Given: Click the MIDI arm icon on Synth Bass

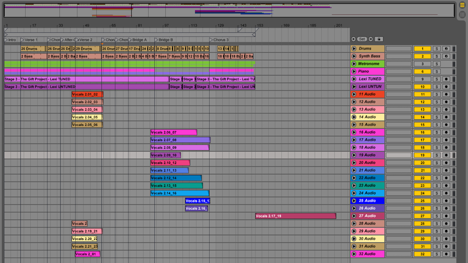Looking at the screenshot, I should click(445, 56).
